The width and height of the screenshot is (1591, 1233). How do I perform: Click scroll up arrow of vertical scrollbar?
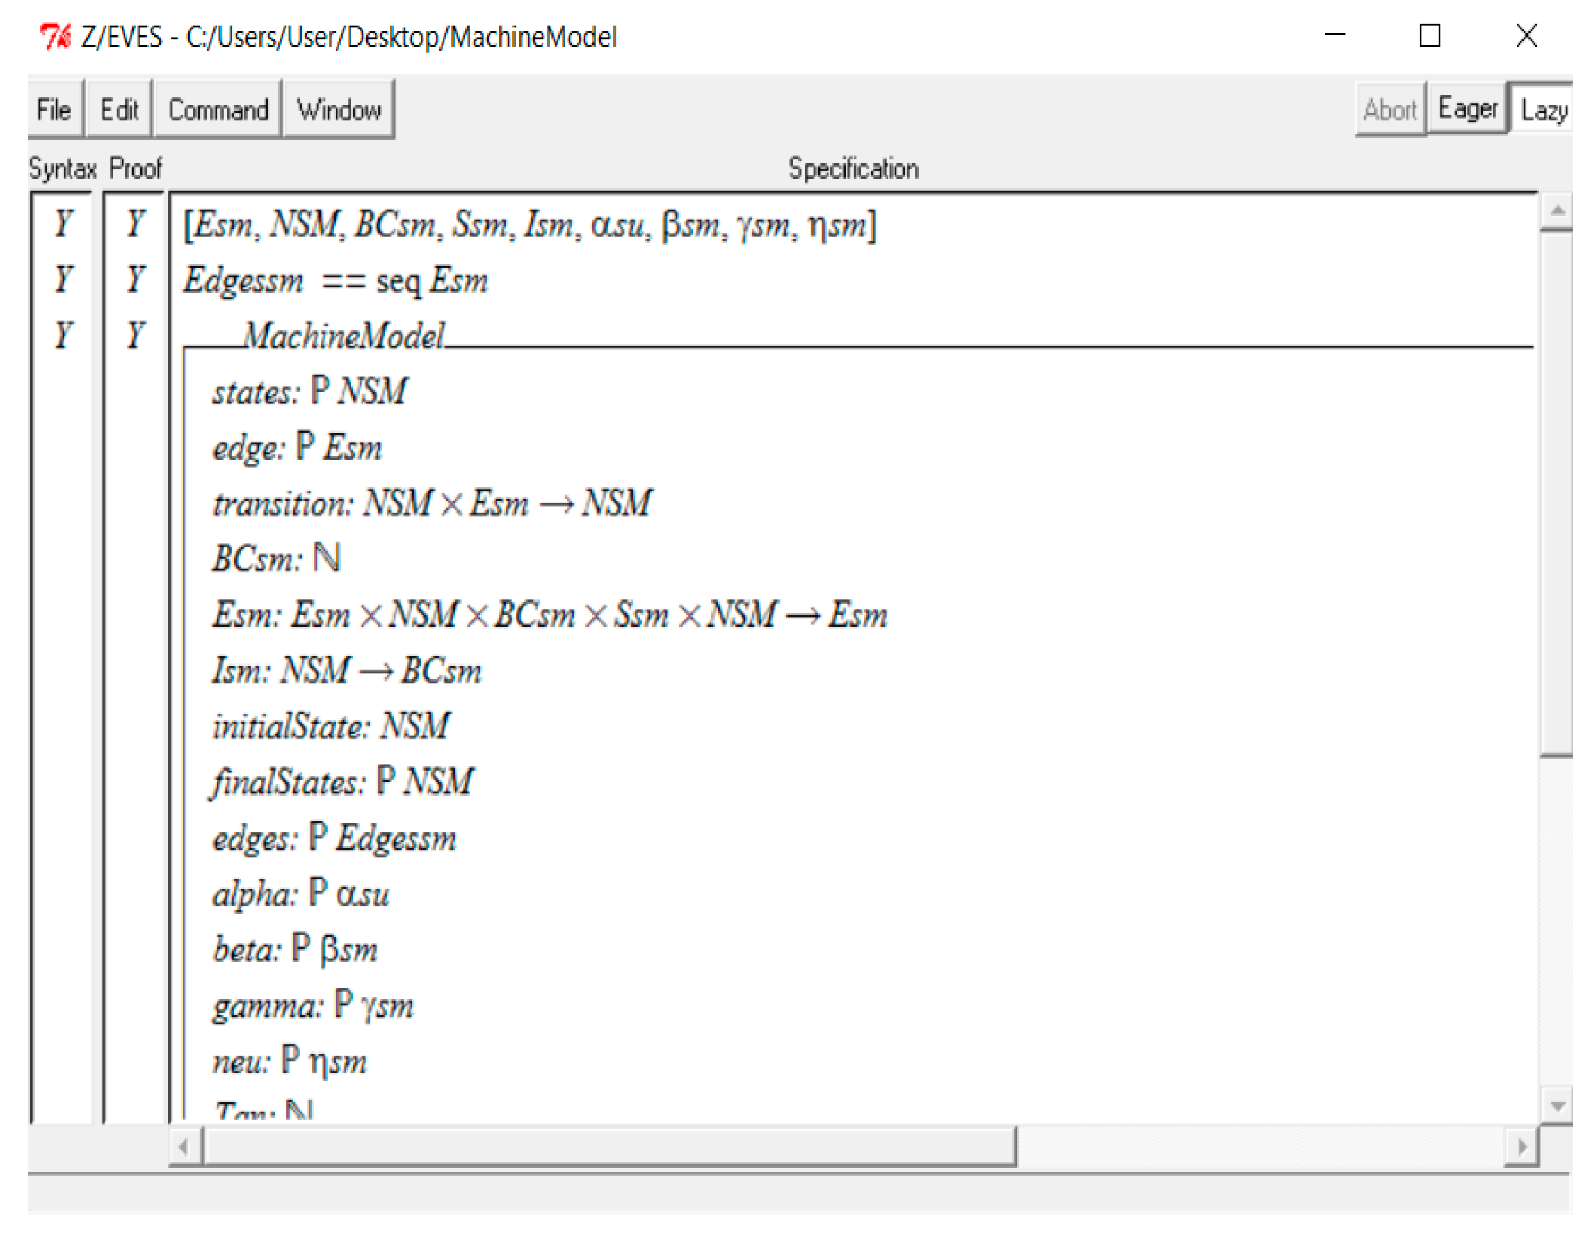[x=1557, y=211]
